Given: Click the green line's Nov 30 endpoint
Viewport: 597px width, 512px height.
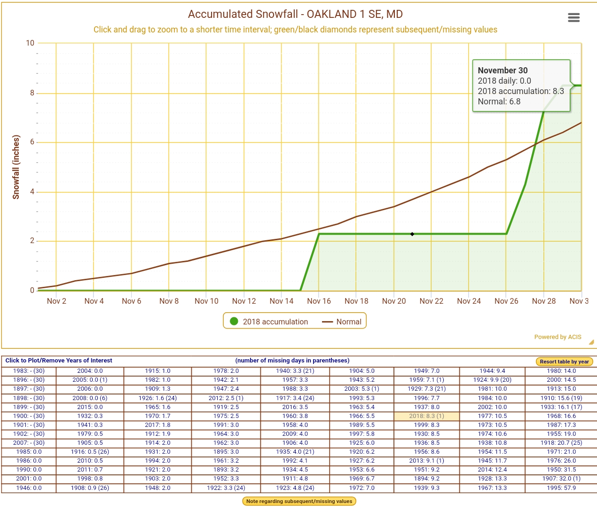Looking at the screenshot, I should click(581, 86).
